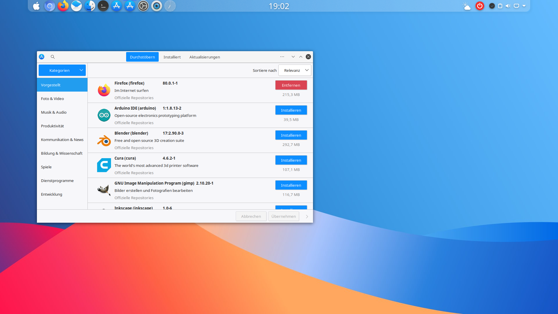Open the Cura (cura) entry title

pyautogui.click(x=125, y=158)
